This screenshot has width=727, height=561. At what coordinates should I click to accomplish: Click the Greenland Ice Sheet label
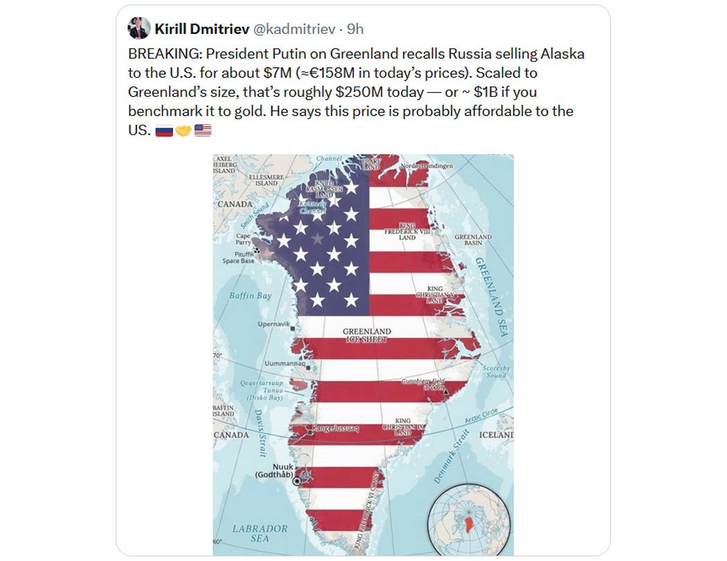pyautogui.click(x=367, y=335)
